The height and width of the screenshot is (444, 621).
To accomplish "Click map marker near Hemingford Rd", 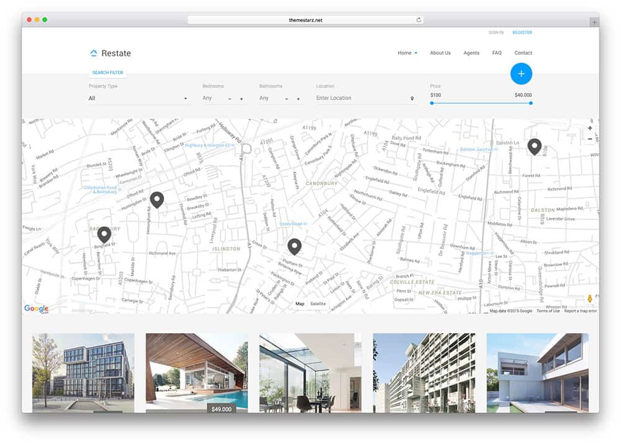I will click(157, 200).
